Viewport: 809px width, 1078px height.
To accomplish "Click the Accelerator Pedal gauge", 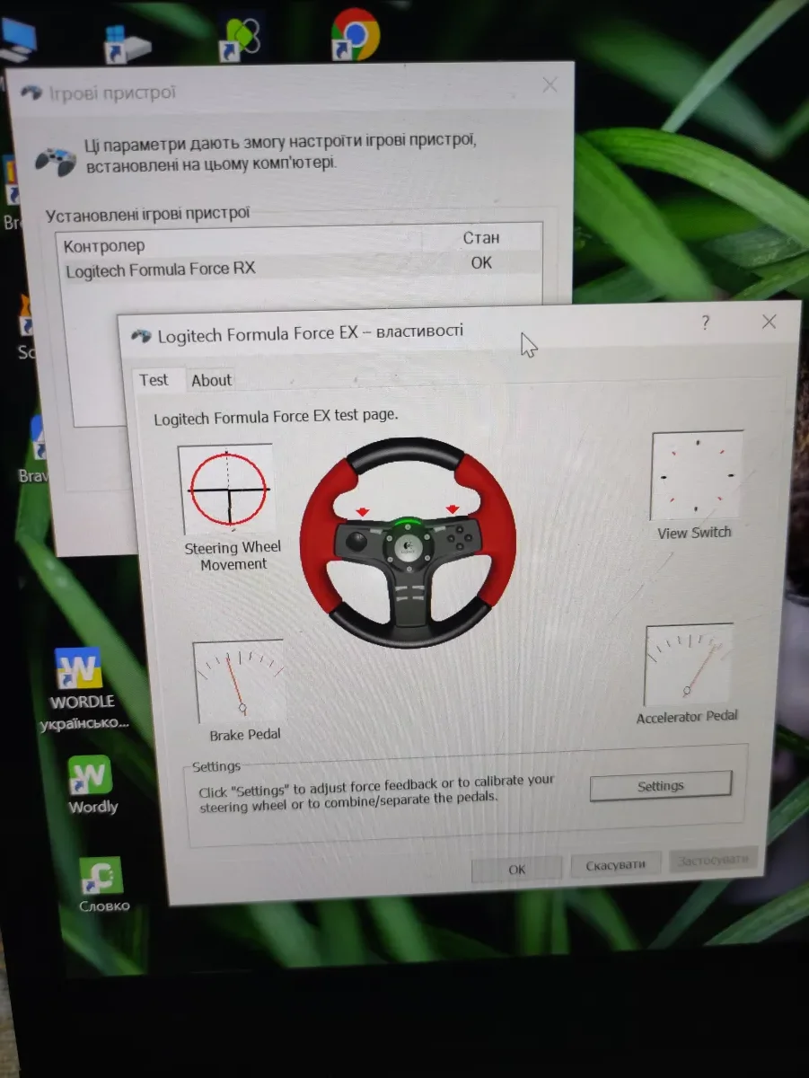I will click(689, 666).
